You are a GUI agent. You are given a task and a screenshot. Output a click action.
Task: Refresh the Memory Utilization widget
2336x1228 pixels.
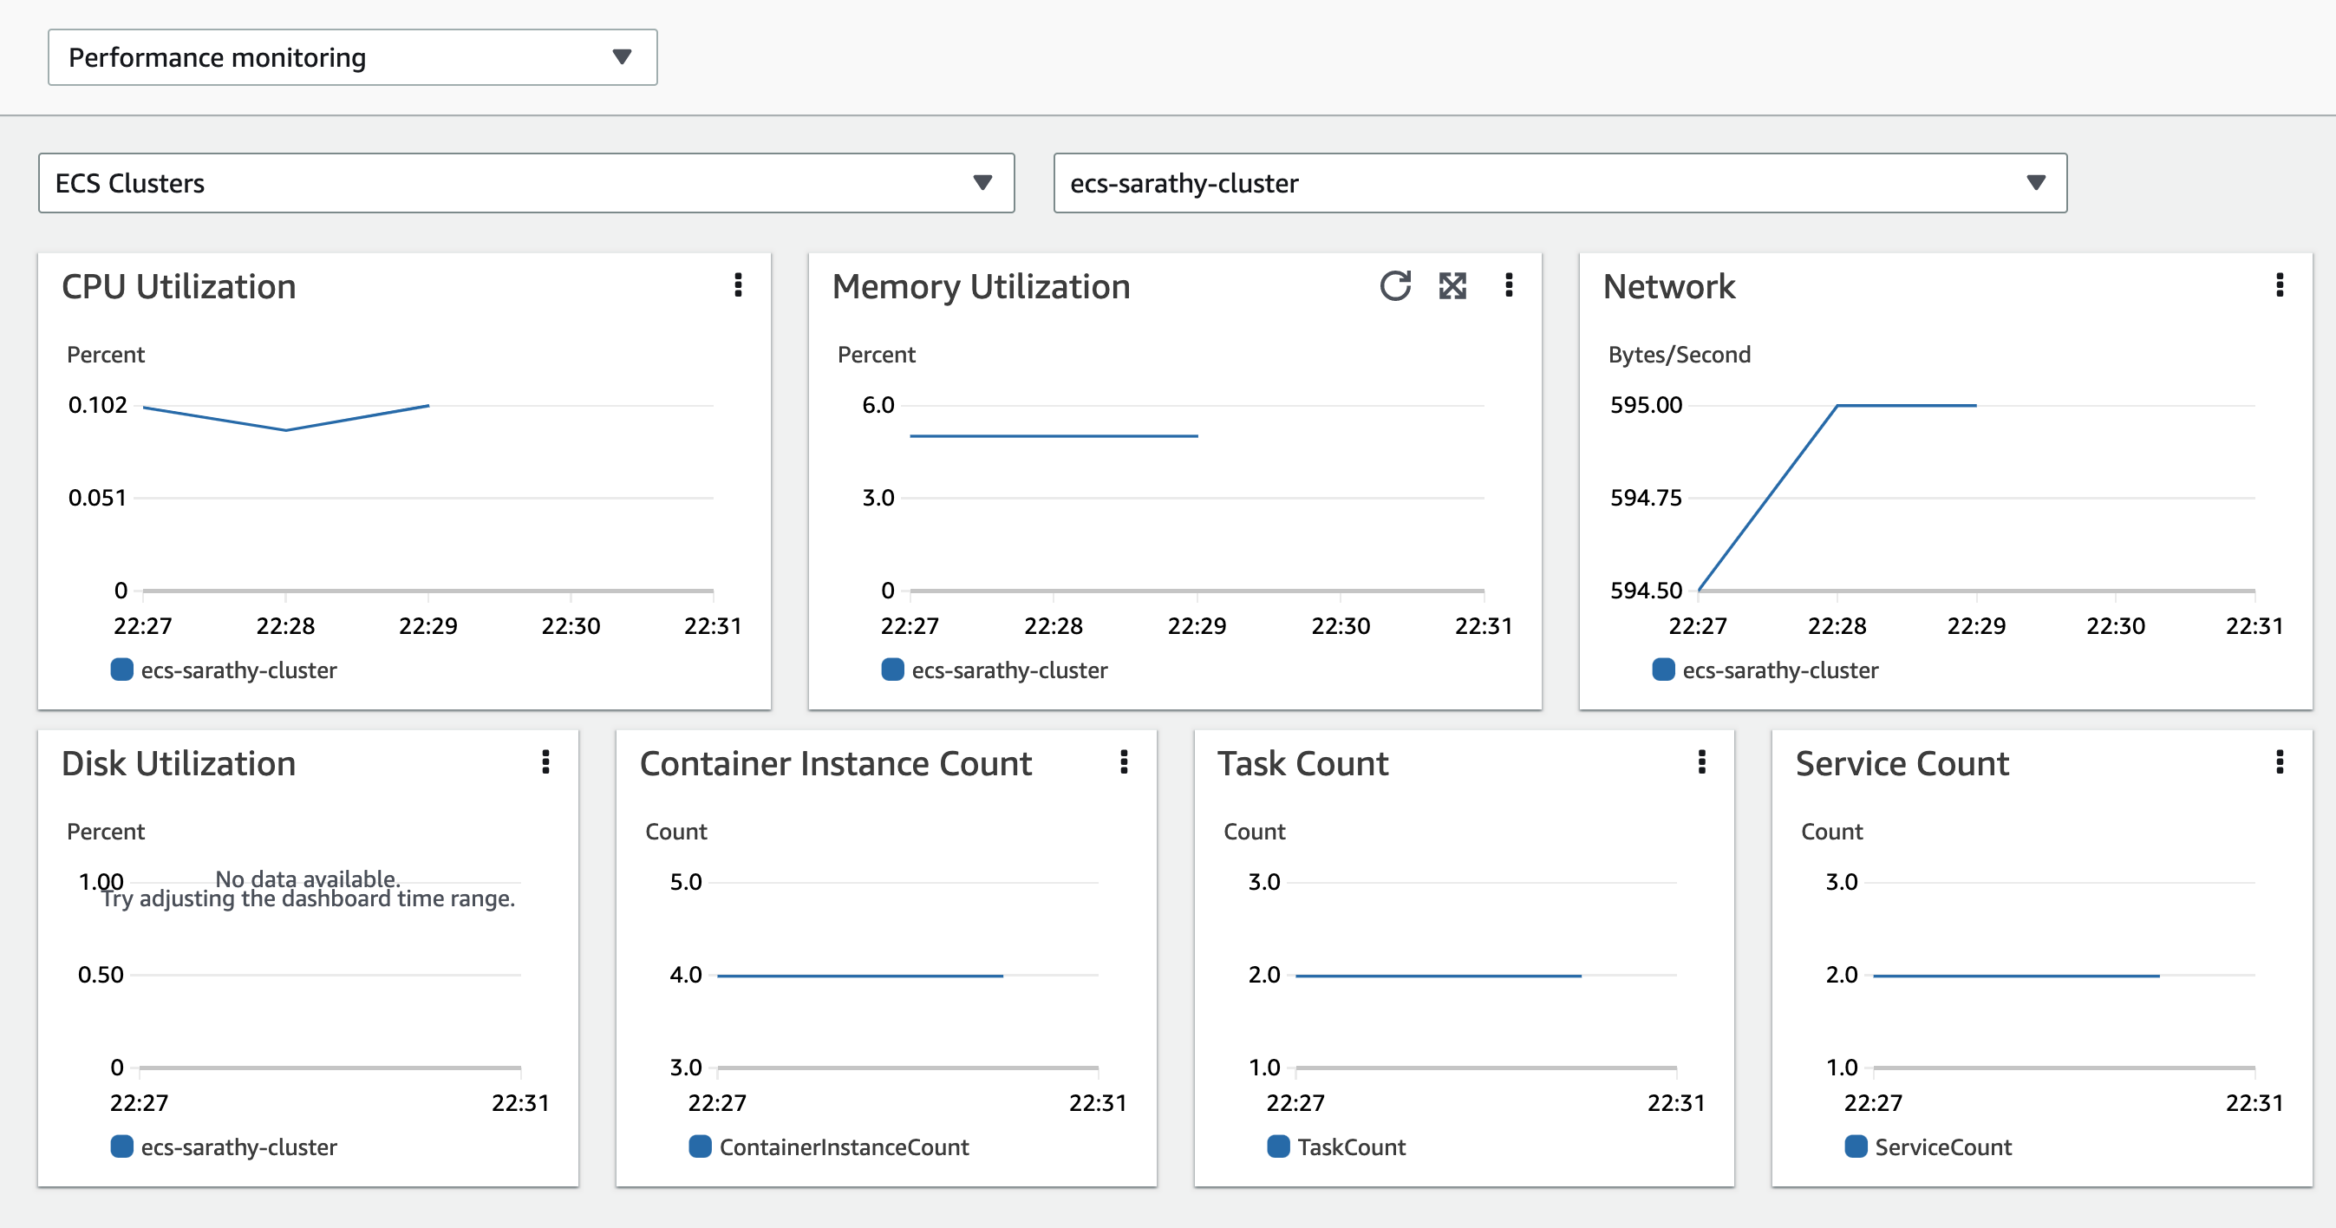pyautogui.click(x=1394, y=285)
